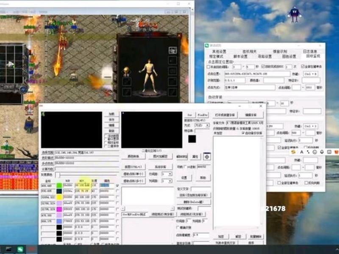Image resolution: width=339 pixels, height=254 pixels.
Task: Click the top-right equipment slot in the game's character panel
Action: 172,50
